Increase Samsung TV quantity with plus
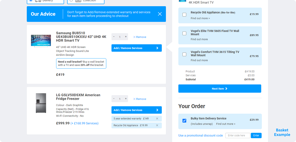This screenshot has height=142, width=296. click(x=126, y=37)
